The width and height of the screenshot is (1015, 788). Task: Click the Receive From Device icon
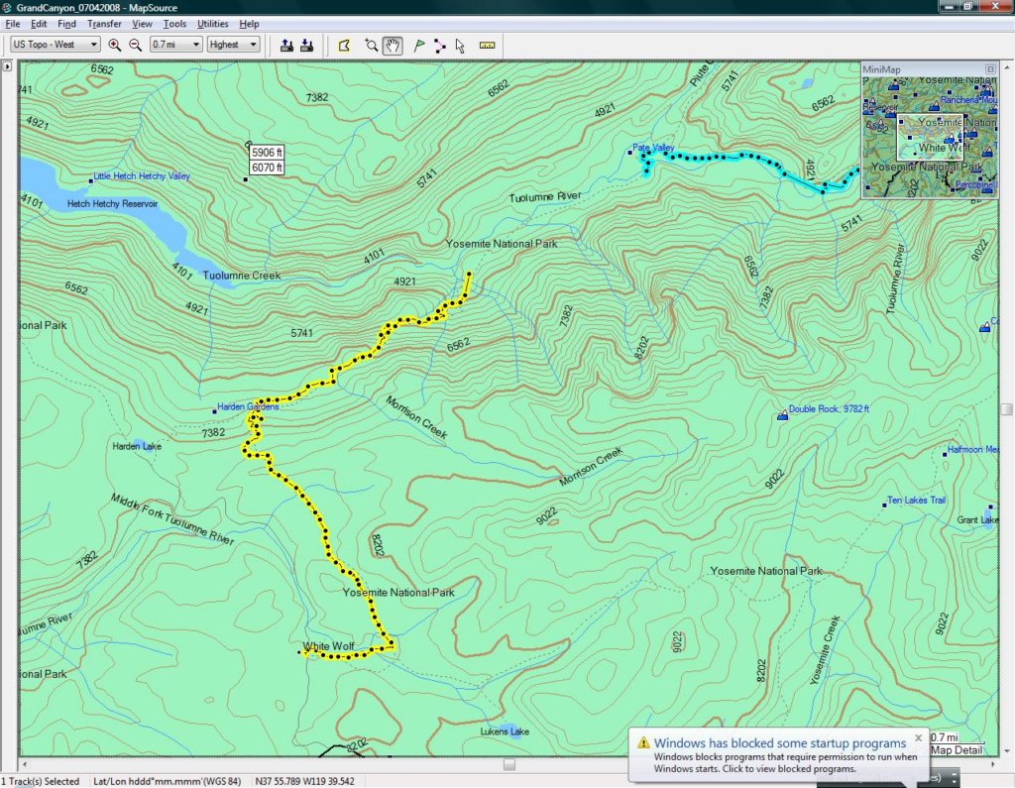(307, 45)
